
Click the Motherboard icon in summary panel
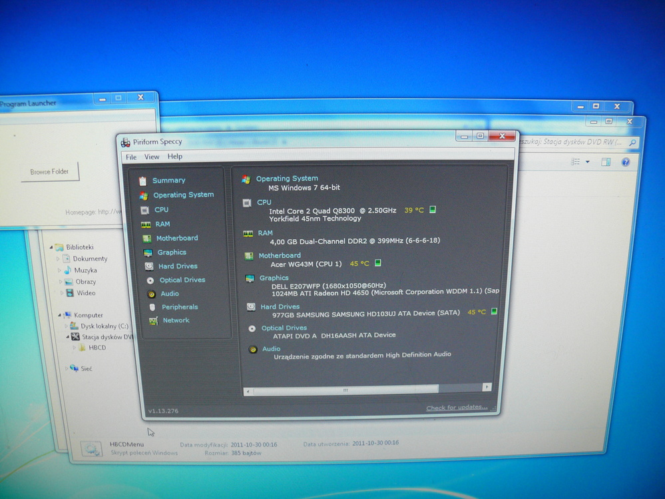(249, 256)
